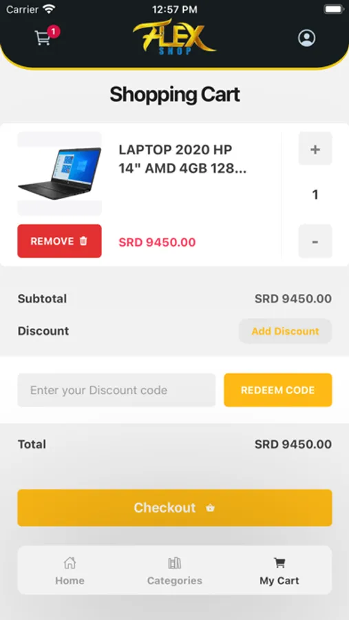Screen dimensions: 349x620
Task: Open the HP laptop product thumbnail
Action: click(60, 174)
